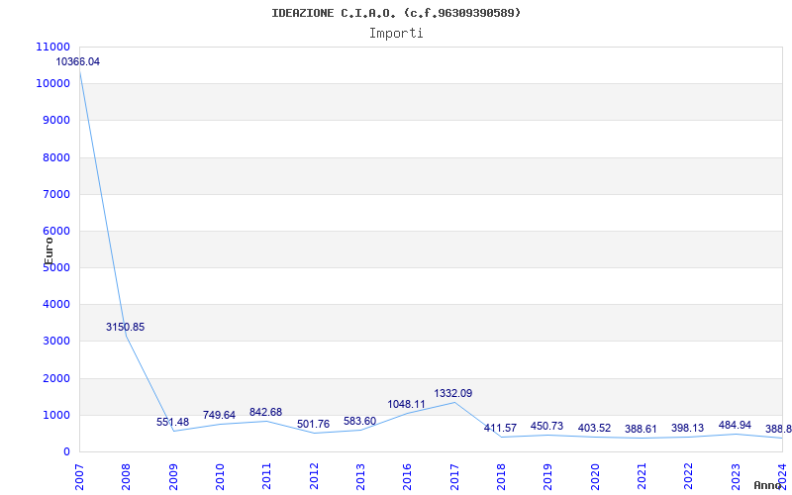Click y-axis value 8000
The width and height of the screenshot is (792, 495).
[x=56, y=157]
